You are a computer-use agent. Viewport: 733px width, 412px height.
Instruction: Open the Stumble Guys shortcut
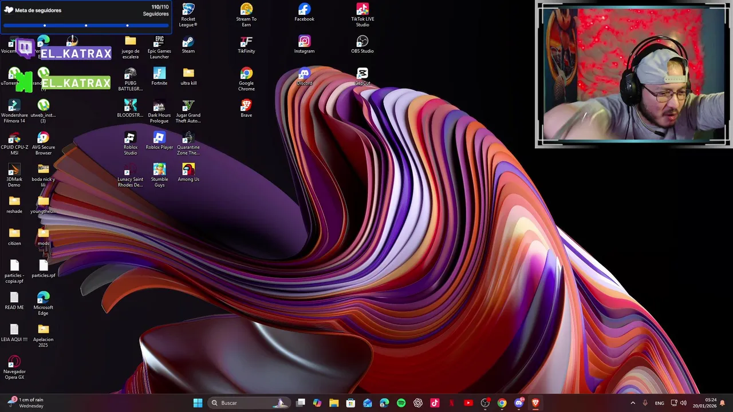point(159,175)
